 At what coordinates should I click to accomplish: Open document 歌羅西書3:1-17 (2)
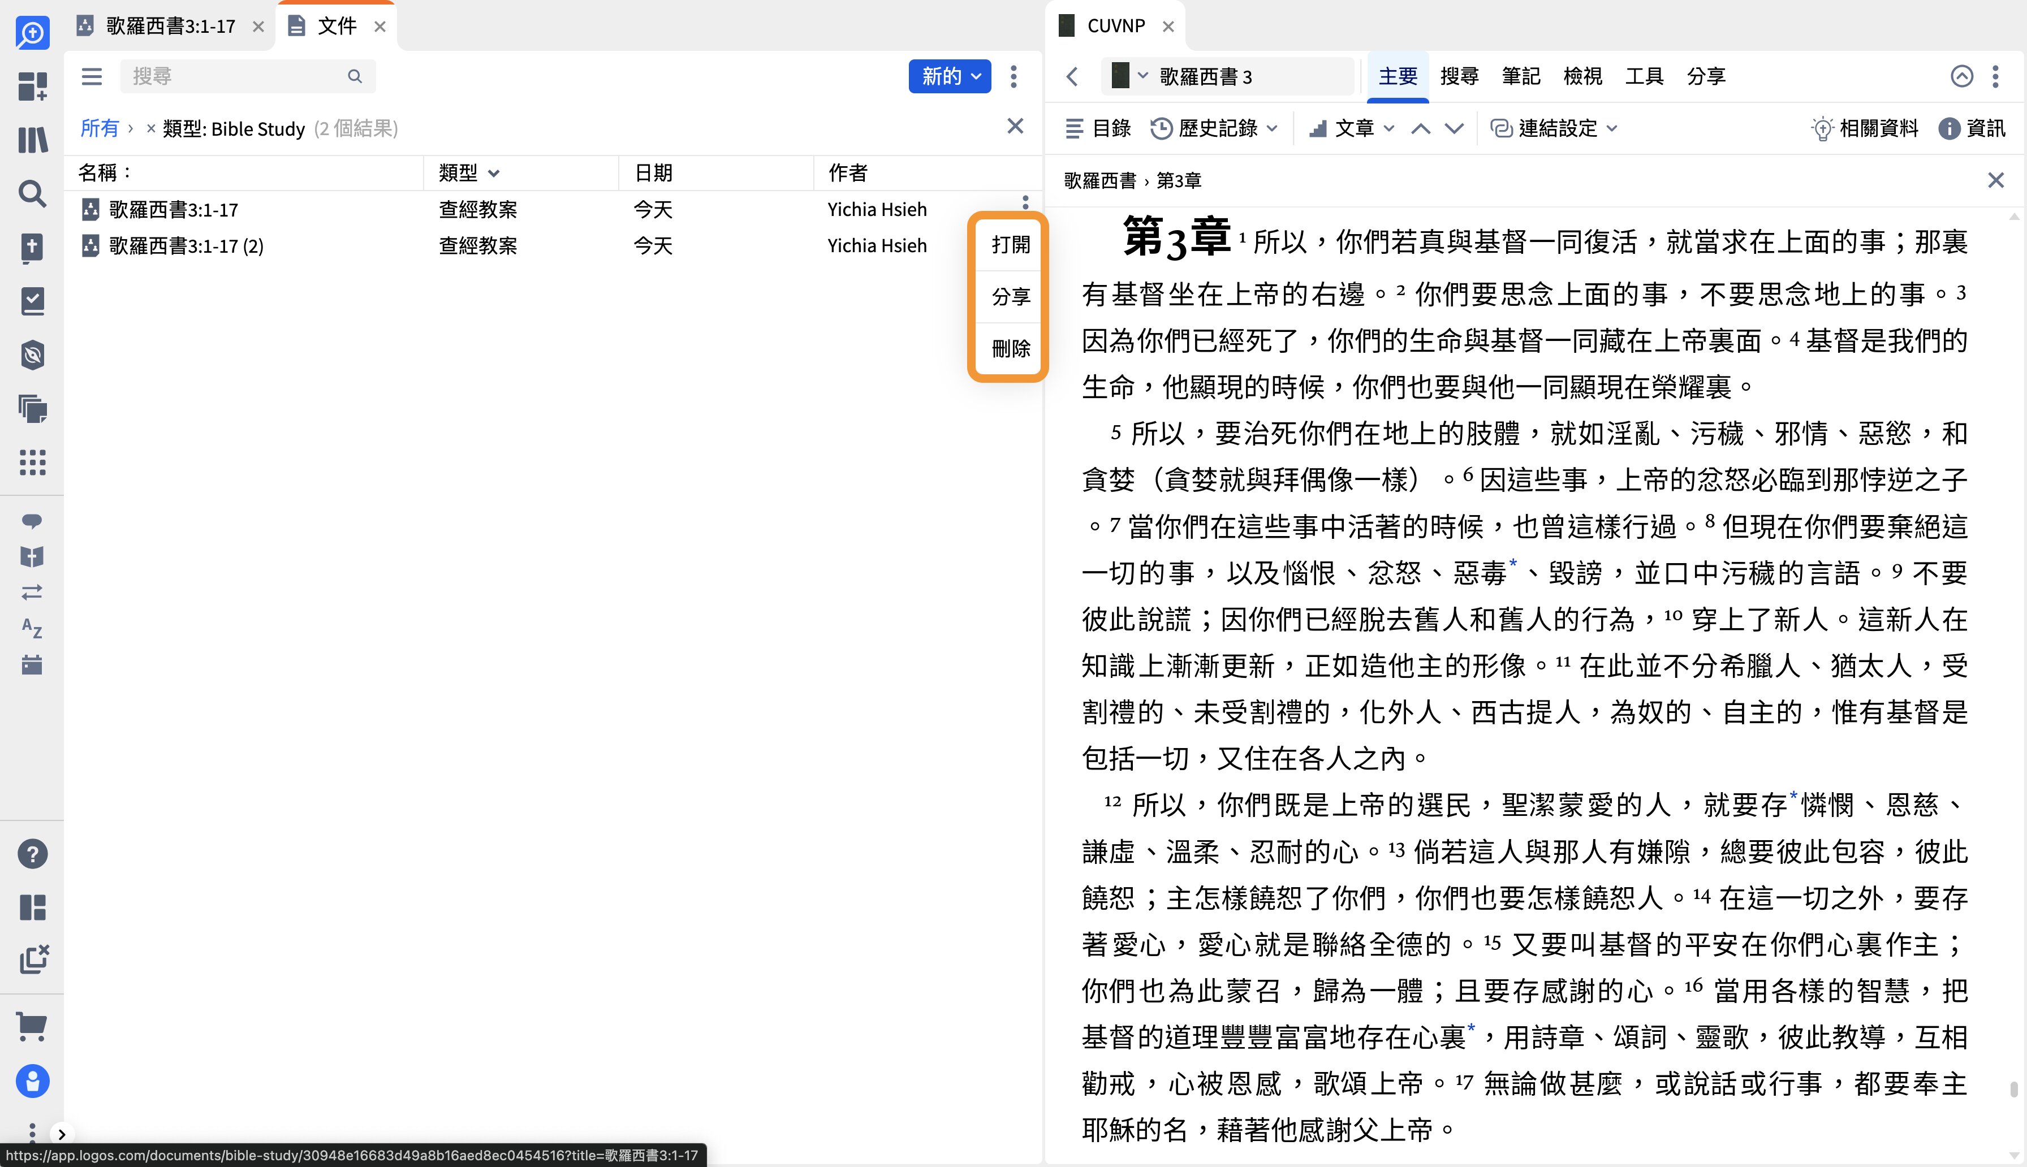(x=186, y=246)
